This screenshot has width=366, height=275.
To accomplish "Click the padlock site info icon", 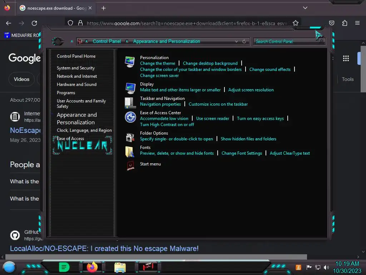I will coord(80,23).
